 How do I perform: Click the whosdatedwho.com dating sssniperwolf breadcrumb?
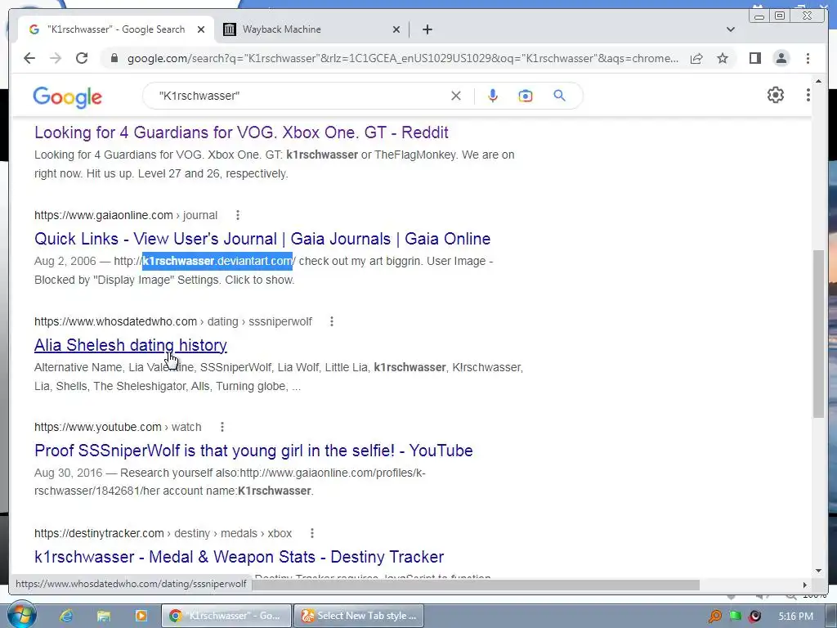(173, 321)
